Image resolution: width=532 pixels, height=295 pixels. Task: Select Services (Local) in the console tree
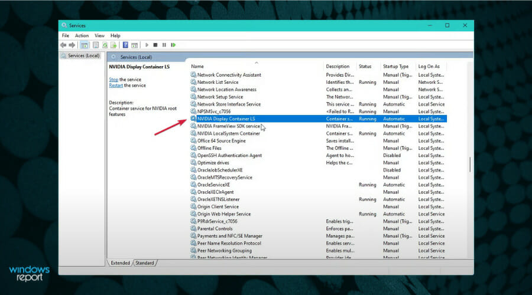click(x=83, y=55)
